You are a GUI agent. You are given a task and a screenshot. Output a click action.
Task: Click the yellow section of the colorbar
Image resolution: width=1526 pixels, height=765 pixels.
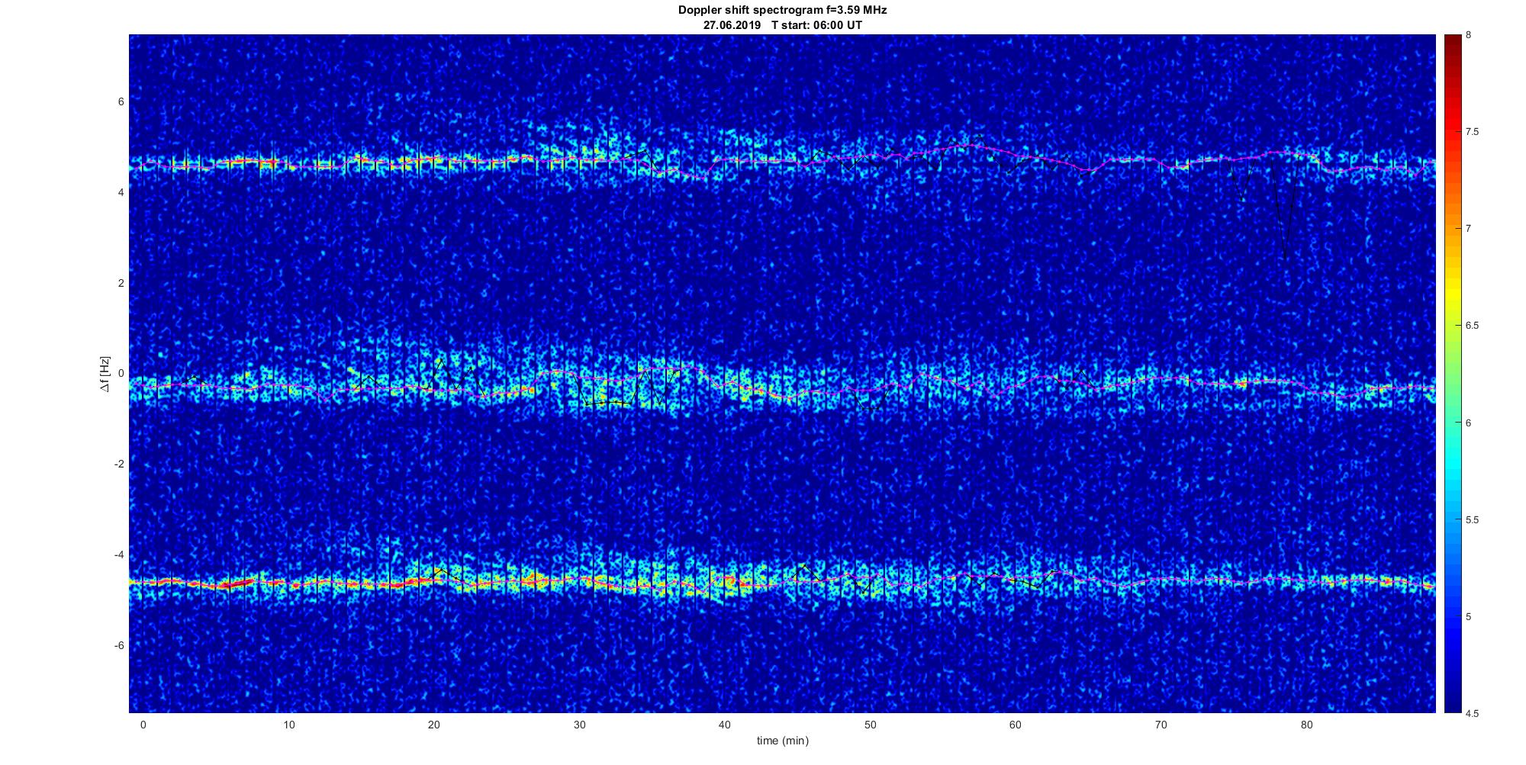tap(1452, 290)
